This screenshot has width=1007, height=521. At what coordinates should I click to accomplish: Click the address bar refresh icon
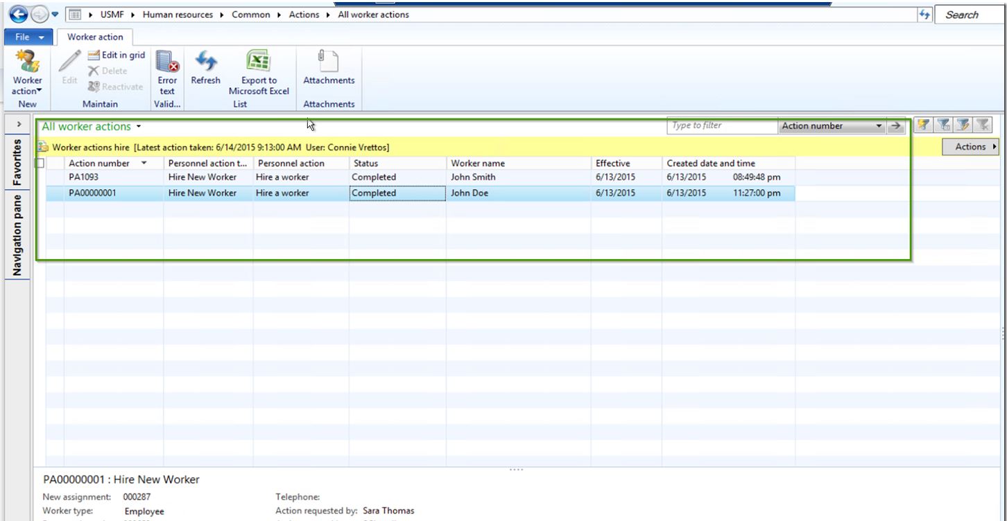pos(924,15)
